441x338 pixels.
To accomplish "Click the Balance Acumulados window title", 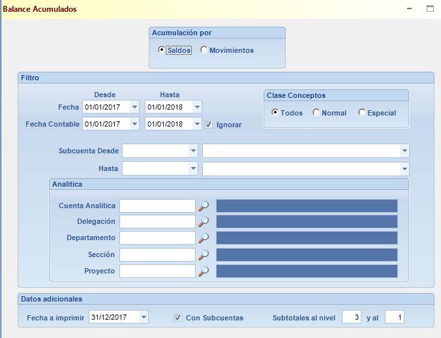I will click(40, 9).
